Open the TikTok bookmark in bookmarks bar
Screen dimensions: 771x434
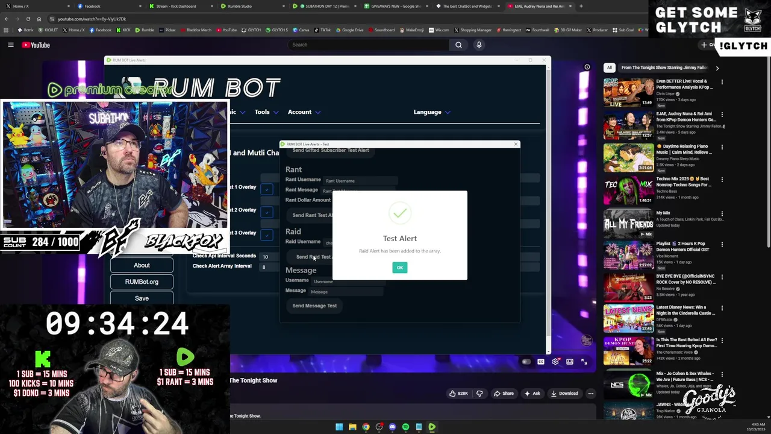click(x=322, y=30)
